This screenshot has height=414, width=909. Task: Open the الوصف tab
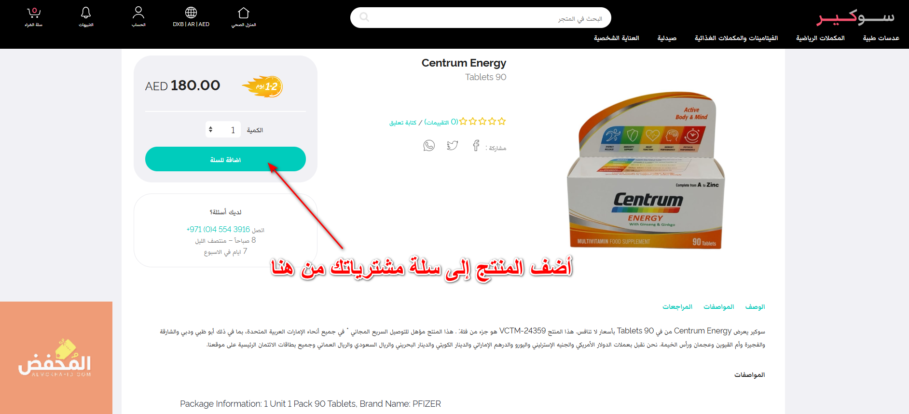pos(755,307)
